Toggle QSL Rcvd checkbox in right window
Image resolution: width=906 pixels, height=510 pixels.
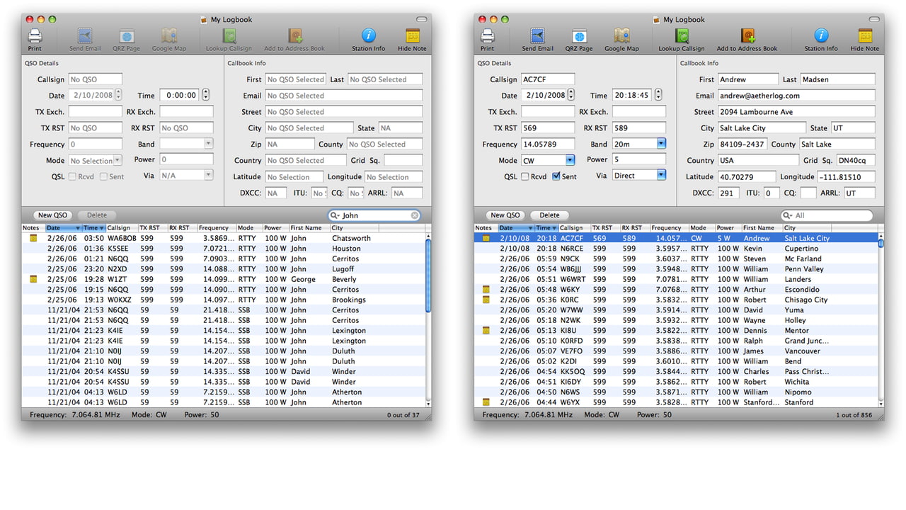(525, 176)
